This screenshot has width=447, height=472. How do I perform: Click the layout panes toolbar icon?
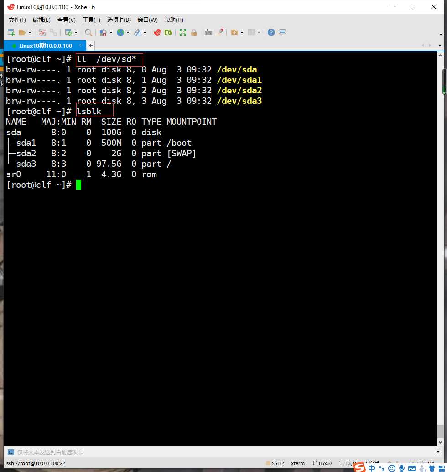click(251, 32)
